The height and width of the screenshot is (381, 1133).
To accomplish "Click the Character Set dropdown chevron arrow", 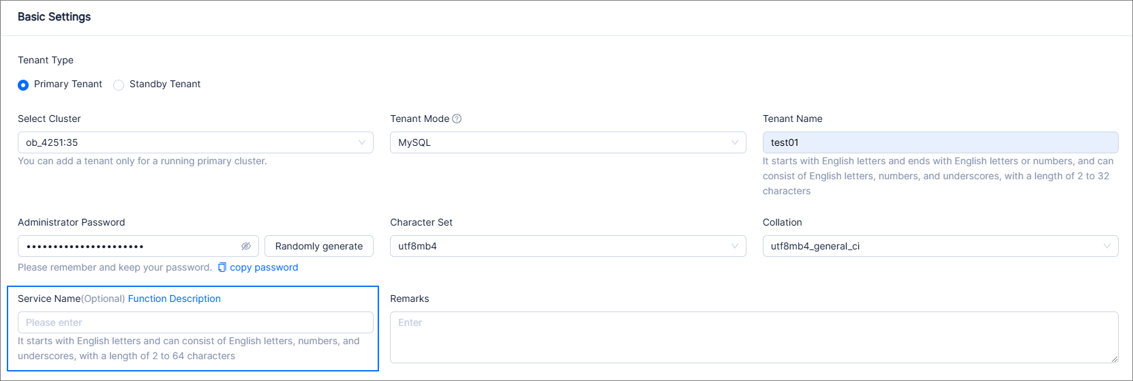I will click(x=735, y=246).
